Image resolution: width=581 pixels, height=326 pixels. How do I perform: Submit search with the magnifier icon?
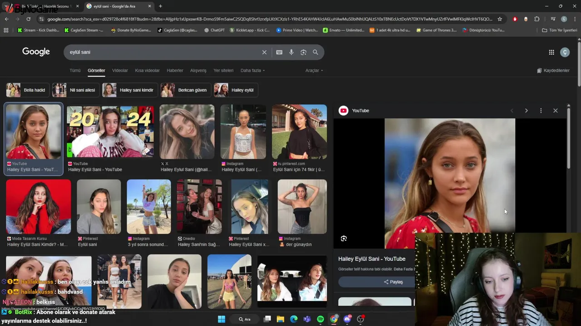315,52
